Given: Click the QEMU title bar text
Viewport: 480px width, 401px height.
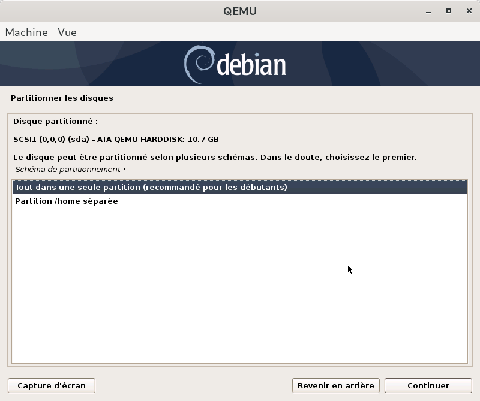Looking at the screenshot, I should point(239,11).
